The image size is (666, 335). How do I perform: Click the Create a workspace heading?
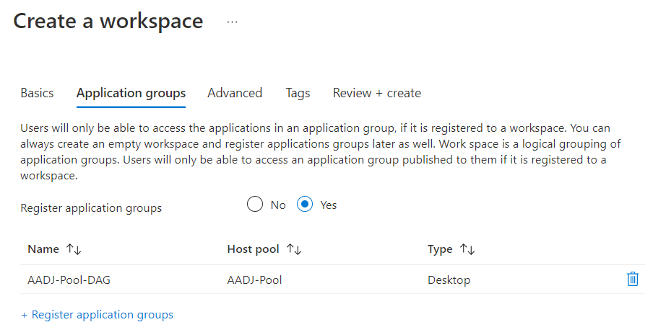pyautogui.click(x=108, y=22)
